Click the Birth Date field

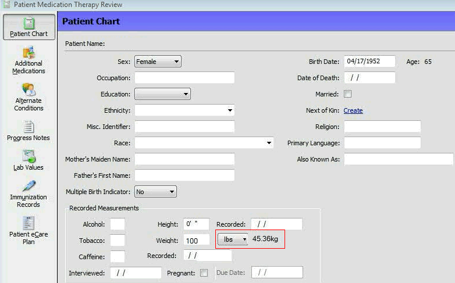coord(369,62)
